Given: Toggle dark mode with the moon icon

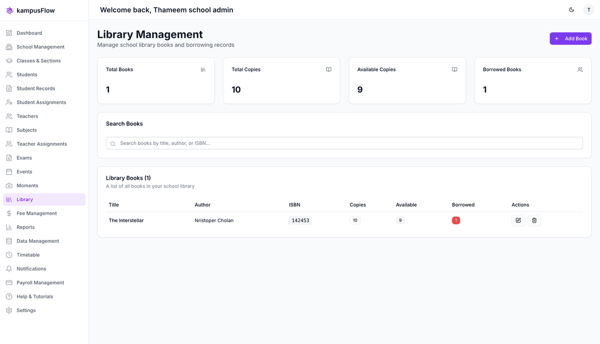Looking at the screenshot, I should click(x=571, y=10).
